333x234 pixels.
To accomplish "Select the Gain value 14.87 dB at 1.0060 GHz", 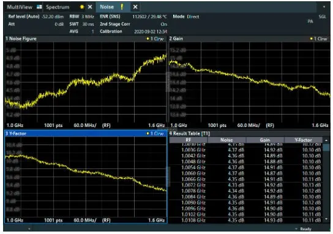I will click(273, 173).
